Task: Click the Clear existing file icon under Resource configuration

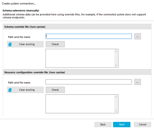Action: click(x=10, y=90)
